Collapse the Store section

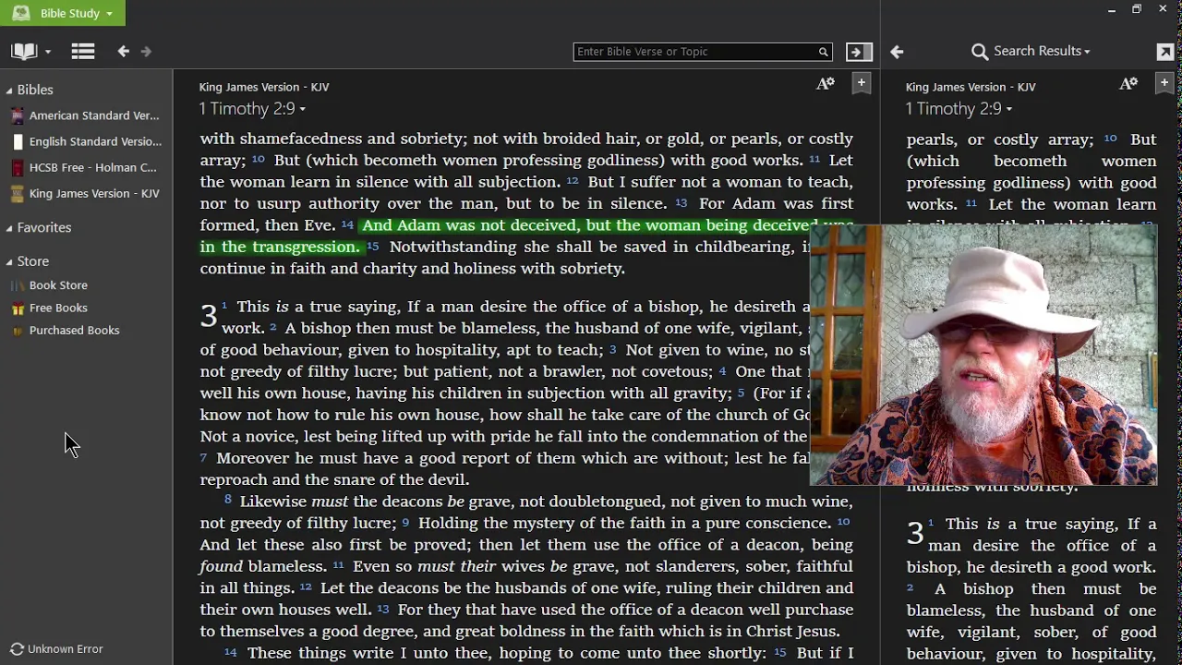tap(27, 261)
